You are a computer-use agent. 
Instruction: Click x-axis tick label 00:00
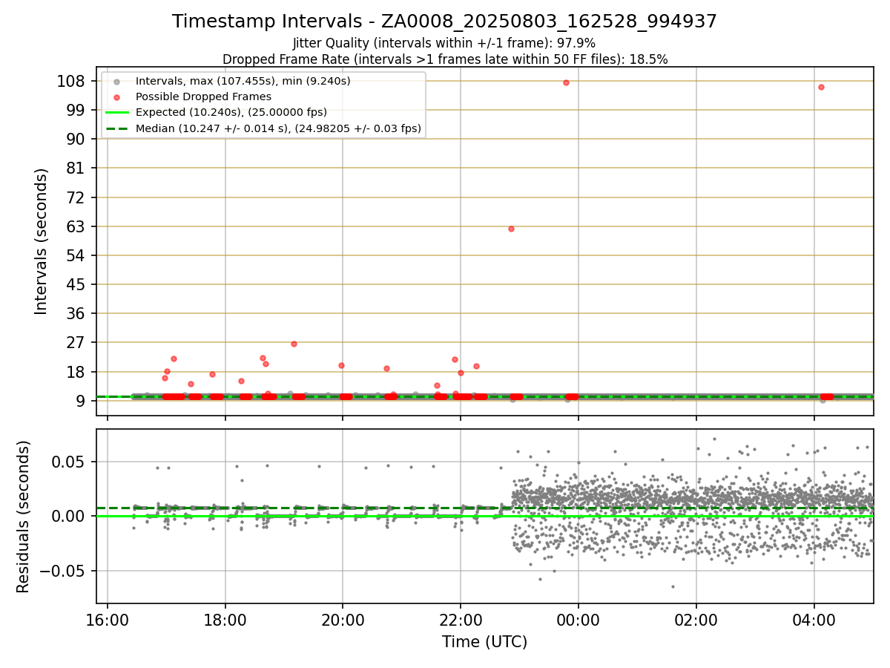tap(578, 619)
